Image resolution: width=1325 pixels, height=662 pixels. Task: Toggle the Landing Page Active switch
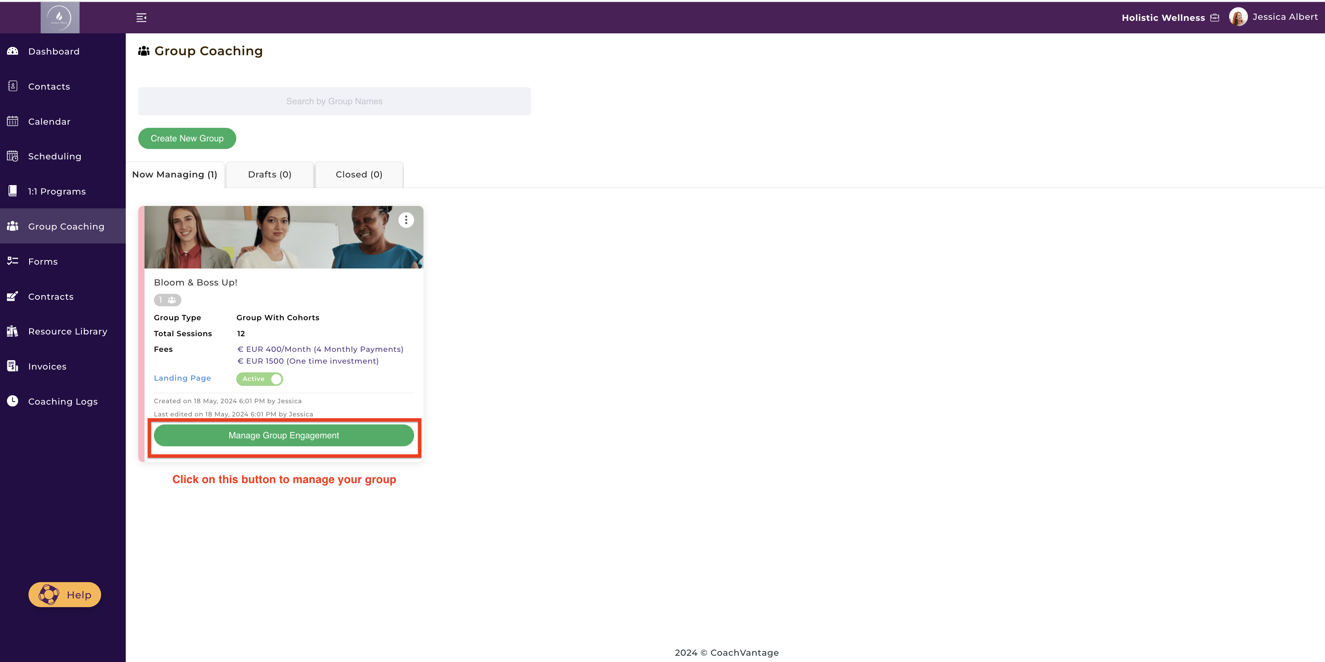click(x=259, y=379)
